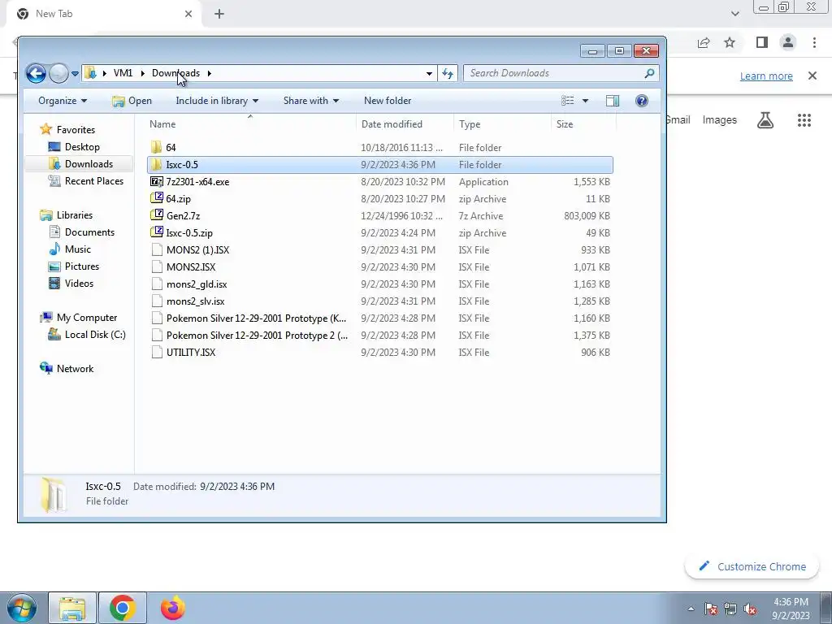Click Open in the Explorer toolbar
This screenshot has height=624, width=832.
coord(132,101)
